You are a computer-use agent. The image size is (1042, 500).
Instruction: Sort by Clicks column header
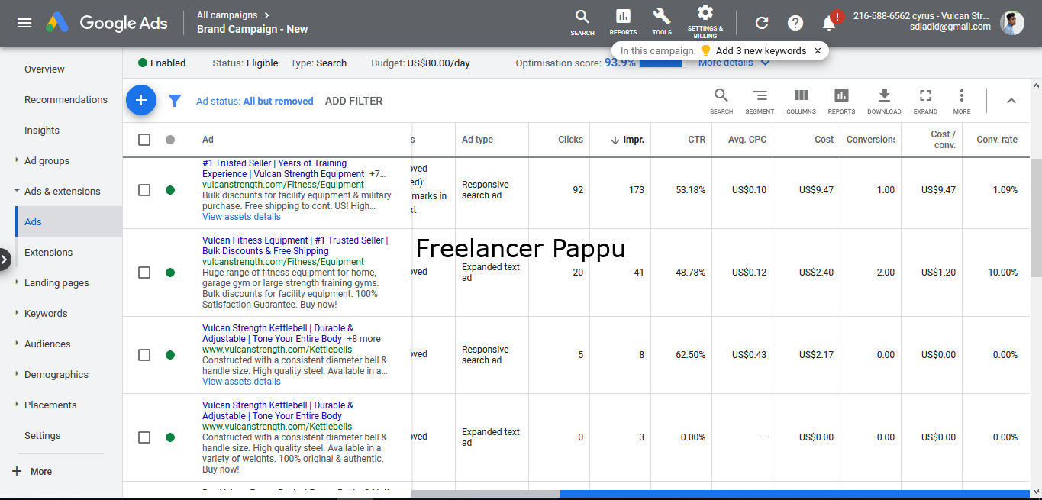point(570,140)
